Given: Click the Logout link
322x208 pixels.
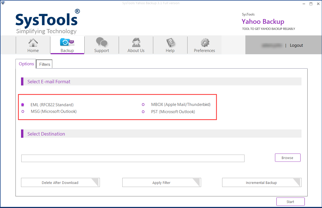Looking at the screenshot, I should click(x=296, y=45).
